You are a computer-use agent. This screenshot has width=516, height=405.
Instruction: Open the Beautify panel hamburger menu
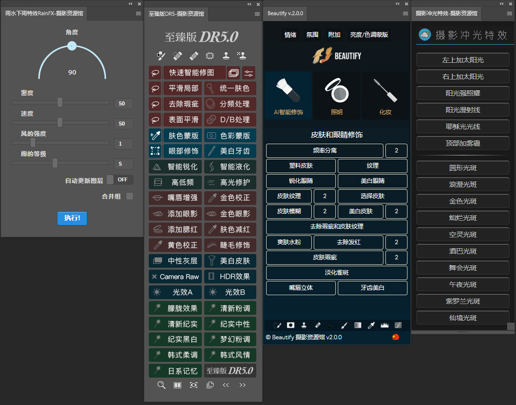click(405, 14)
